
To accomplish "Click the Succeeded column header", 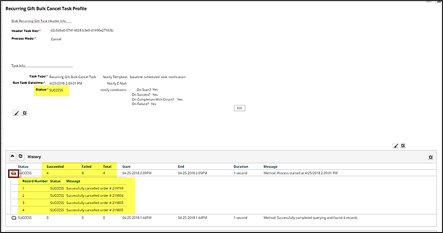I will point(55,167).
